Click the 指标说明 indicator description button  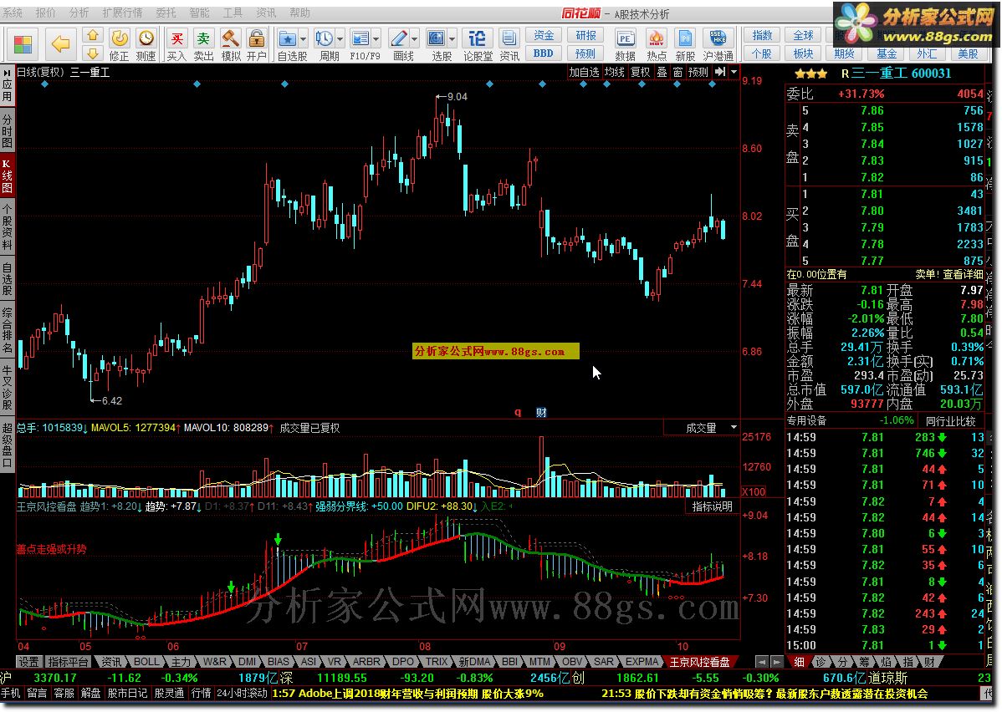[713, 506]
